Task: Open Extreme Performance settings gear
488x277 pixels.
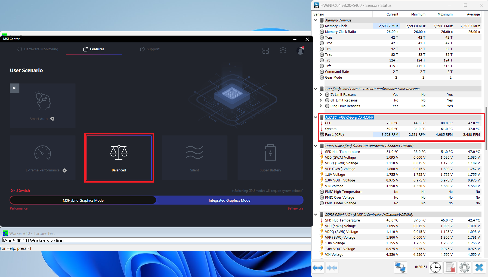Action: tap(64, 170)
